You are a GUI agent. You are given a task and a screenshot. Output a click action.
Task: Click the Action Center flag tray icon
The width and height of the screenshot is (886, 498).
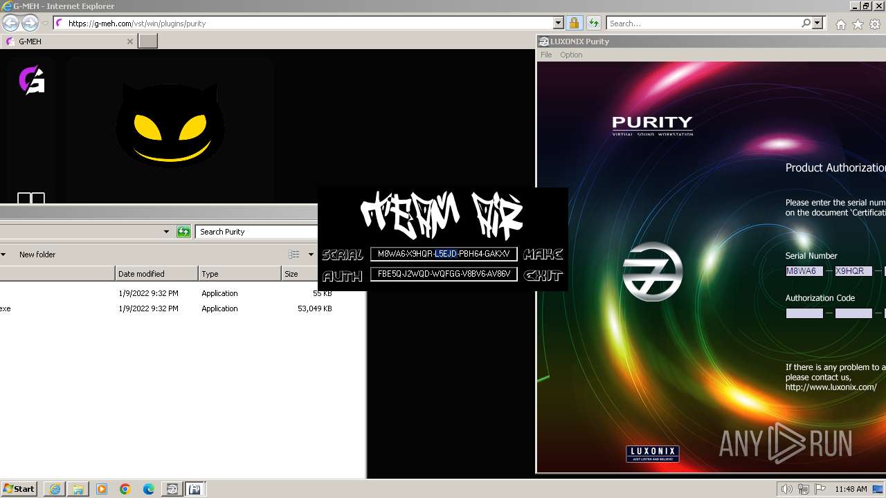(x=820, y=489)
